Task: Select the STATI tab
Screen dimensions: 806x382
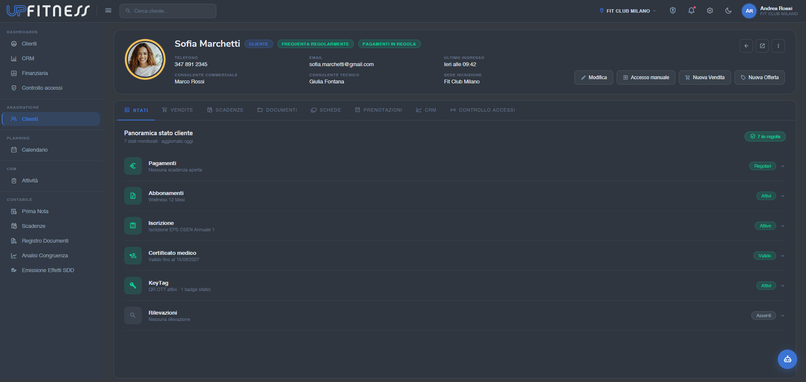Action: (136, 110)
